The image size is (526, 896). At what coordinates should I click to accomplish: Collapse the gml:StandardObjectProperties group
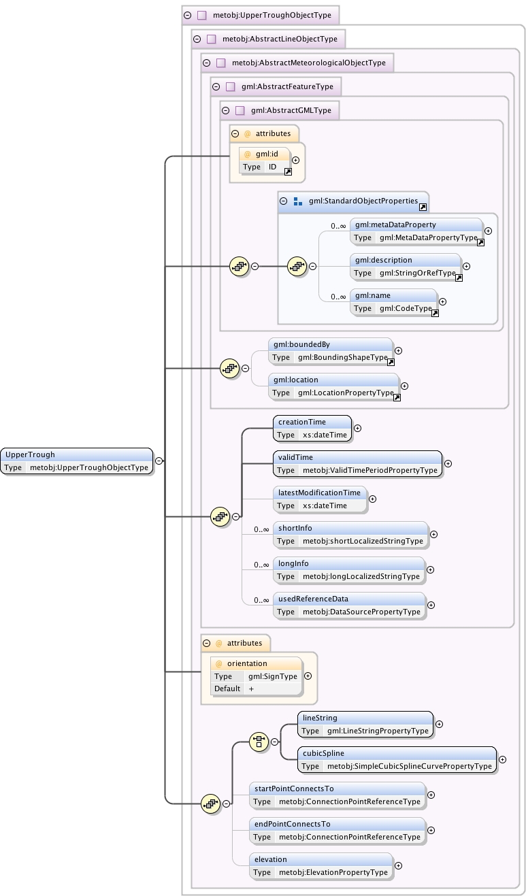point(284,201)
